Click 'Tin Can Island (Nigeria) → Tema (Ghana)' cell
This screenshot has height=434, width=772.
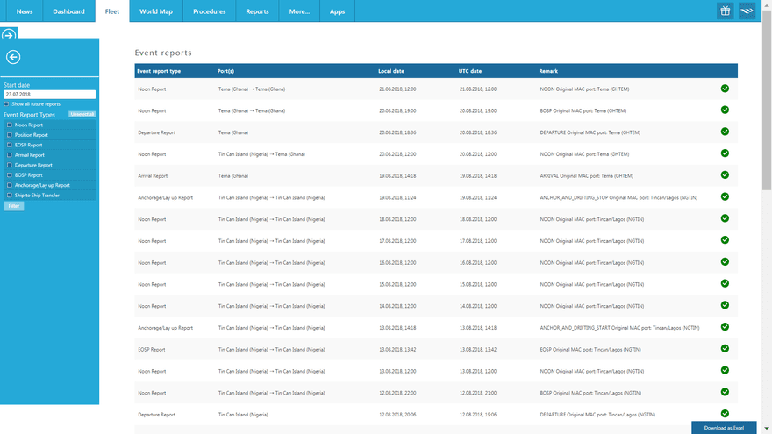point(261,154)
